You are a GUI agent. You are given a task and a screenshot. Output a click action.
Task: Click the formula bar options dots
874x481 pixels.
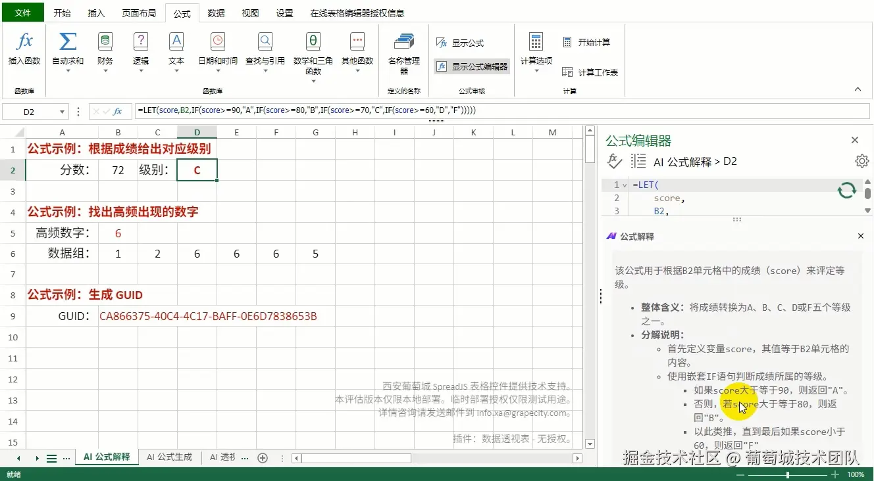79,112
